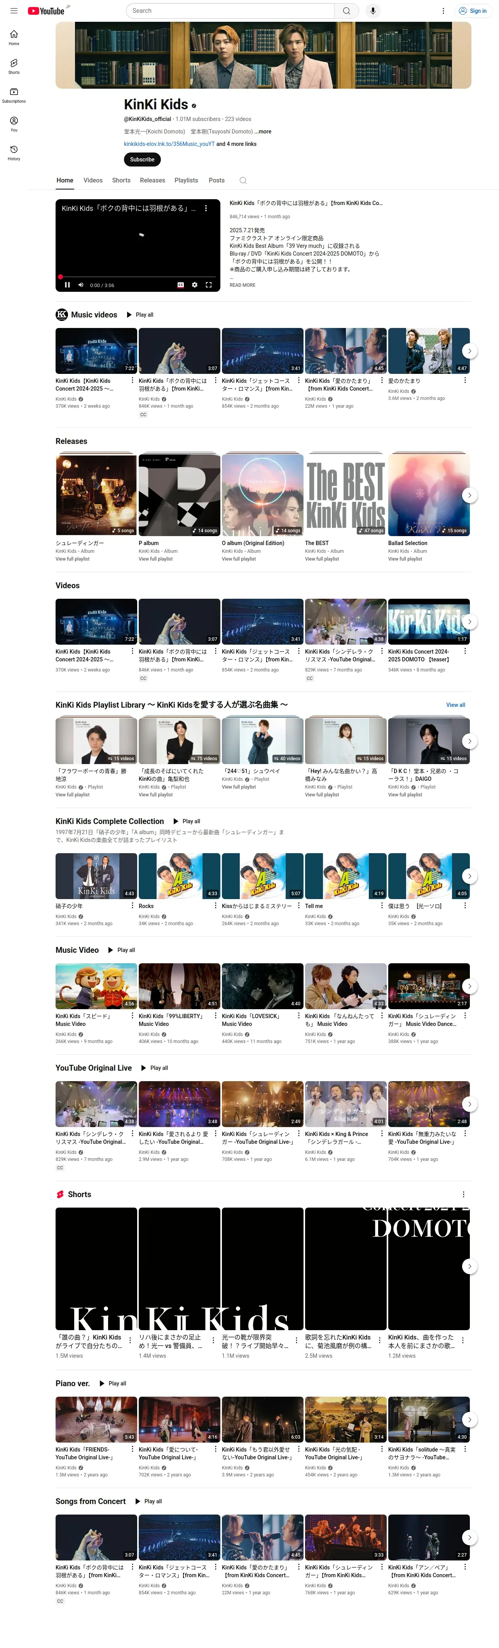The height and width of the screenshot is (1648, 499).
Task: Select the channel Home tab
Action: pyautogui.click(x=65, y=181)
